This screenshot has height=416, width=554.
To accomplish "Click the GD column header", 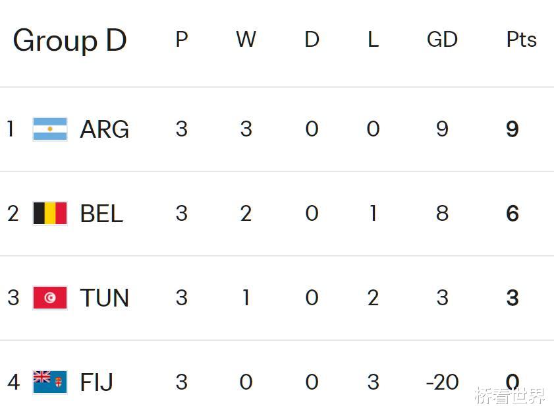I will click(x=442, y=40).
